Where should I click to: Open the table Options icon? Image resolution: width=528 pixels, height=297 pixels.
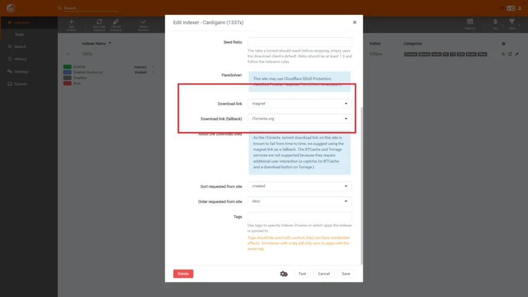[470, 22]
